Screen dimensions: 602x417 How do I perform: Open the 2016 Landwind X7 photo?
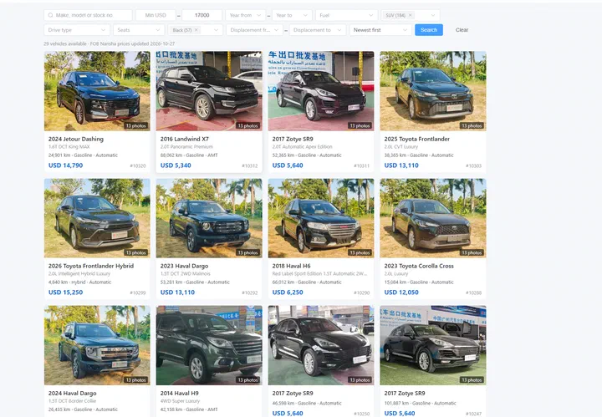point(209,91)
